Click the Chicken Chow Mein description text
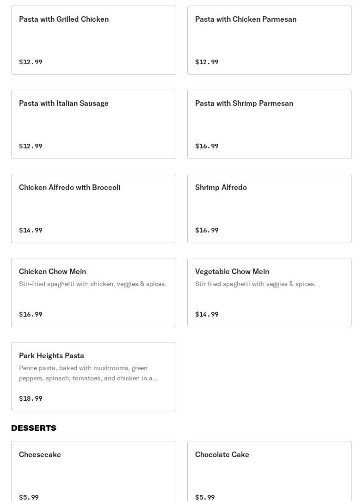Viewport: 363px width, 501px height. (92, 284)
